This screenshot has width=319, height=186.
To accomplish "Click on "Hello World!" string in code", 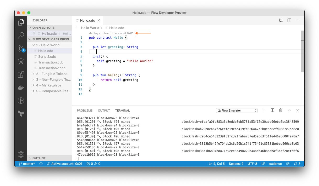I will (140, 61).
